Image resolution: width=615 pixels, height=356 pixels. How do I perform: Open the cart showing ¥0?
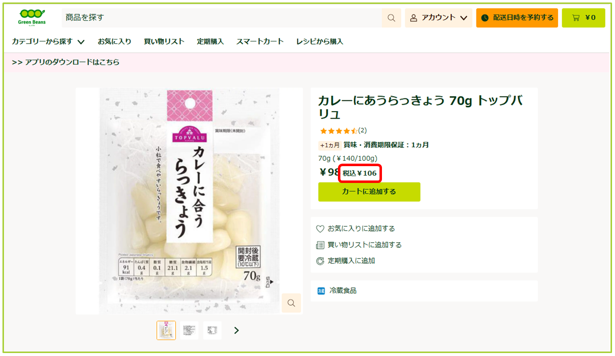[583, 18]
